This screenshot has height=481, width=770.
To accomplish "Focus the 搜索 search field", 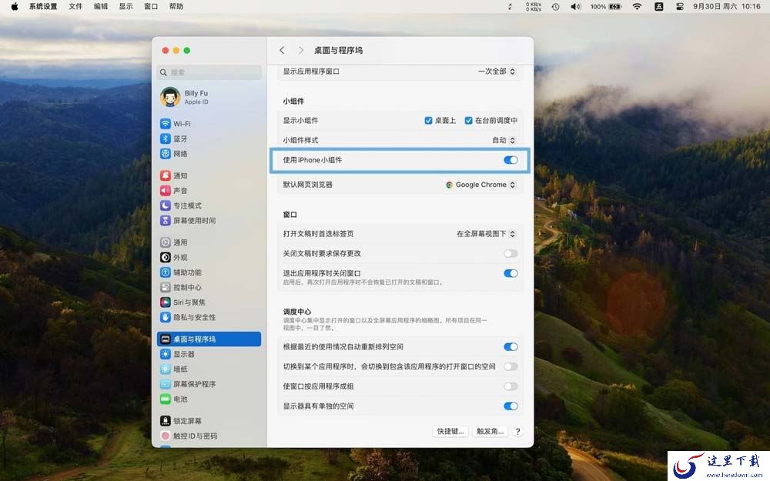I will coord(209,72).
